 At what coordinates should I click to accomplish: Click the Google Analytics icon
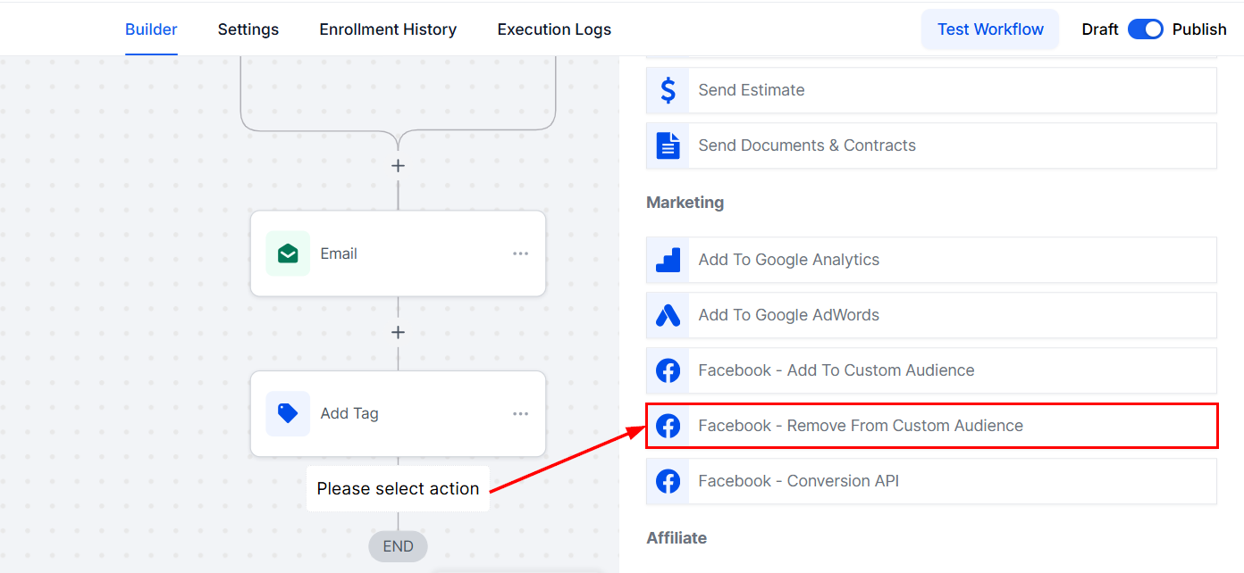pos(668,260)
